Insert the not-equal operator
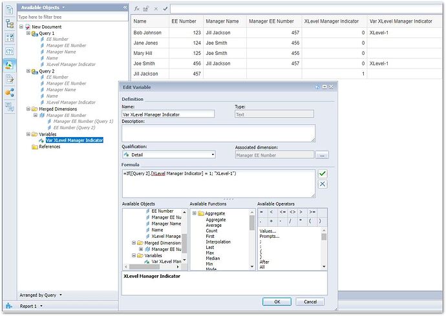This screenshot has width=446, height=316. [x=292, y=212]
